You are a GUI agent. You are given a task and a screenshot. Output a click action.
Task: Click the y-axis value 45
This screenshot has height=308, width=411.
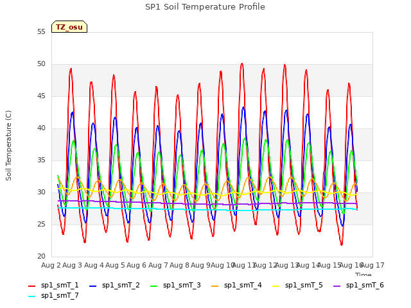41,96
